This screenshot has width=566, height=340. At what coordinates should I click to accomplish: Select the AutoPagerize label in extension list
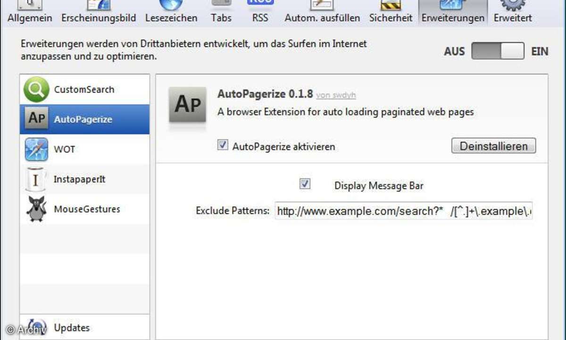coord(83,119)
